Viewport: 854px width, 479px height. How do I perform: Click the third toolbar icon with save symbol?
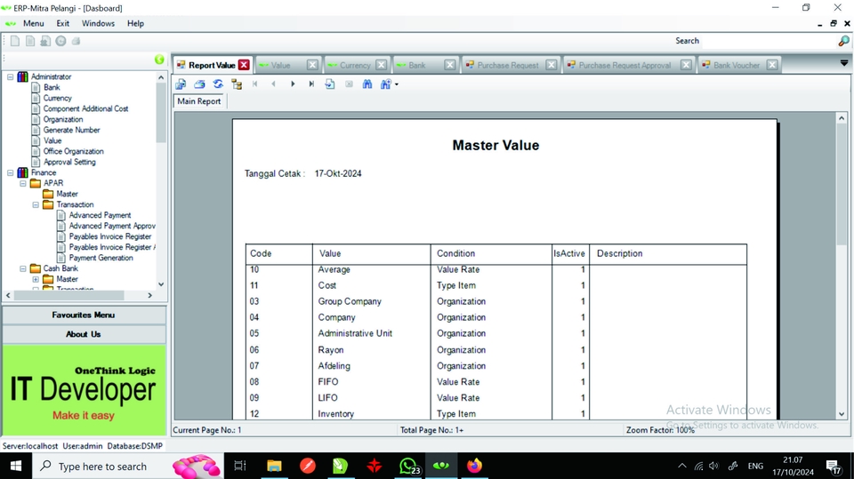pyautogui.click(x=45, y=41)
